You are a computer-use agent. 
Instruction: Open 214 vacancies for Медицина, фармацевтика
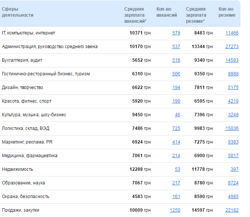coord(176,156)
